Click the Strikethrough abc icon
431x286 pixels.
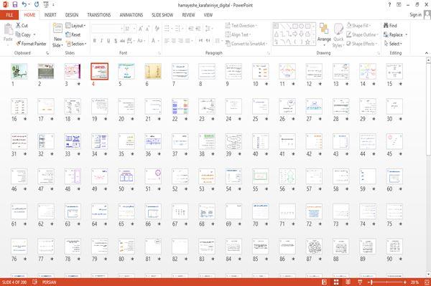click(x=122, y=41)
